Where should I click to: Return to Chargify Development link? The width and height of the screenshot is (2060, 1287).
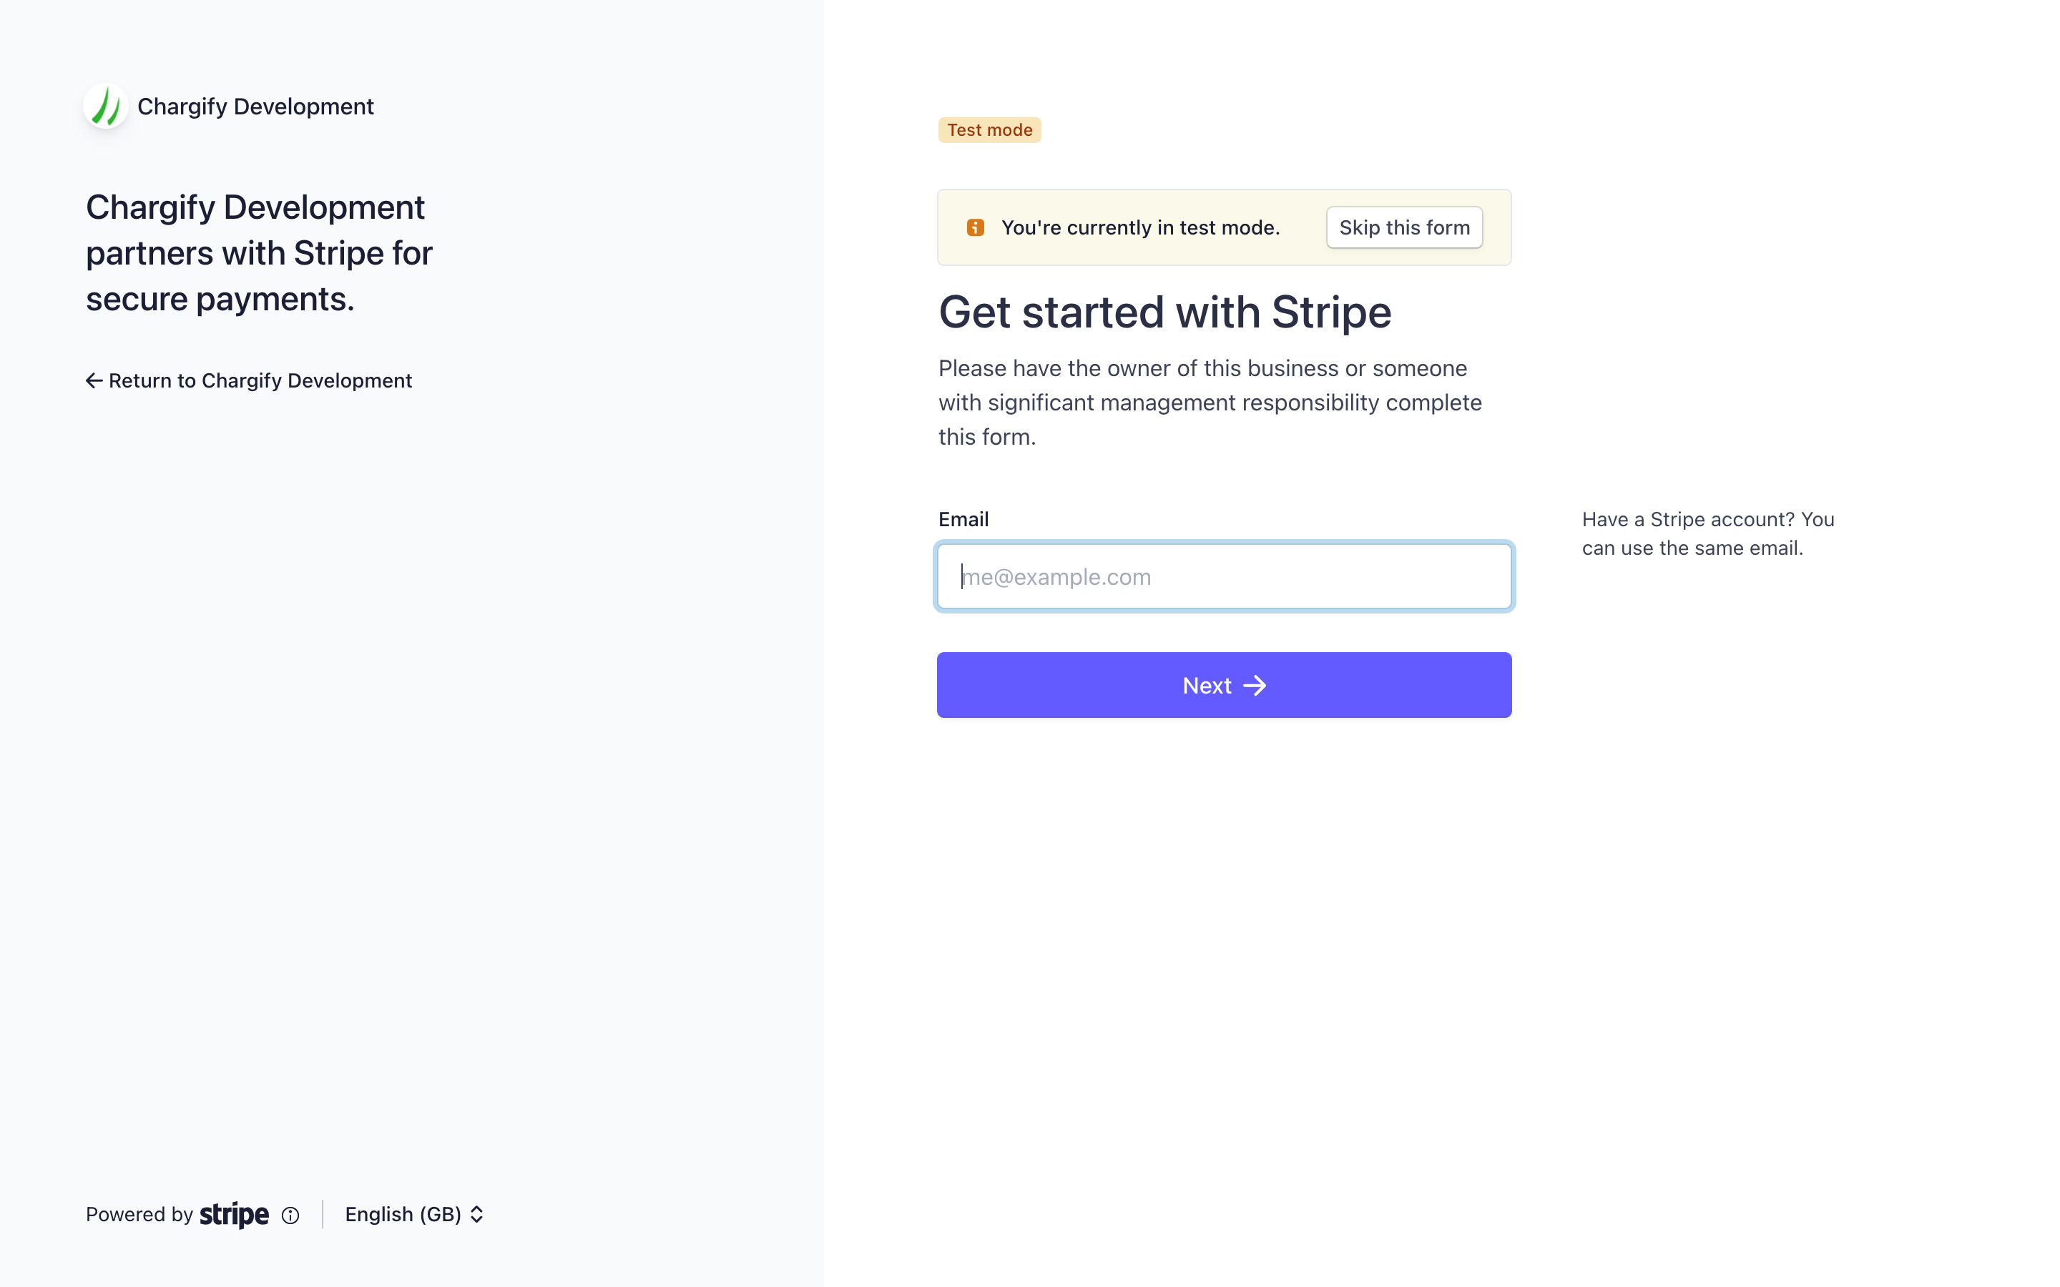[x=249, y=380]
